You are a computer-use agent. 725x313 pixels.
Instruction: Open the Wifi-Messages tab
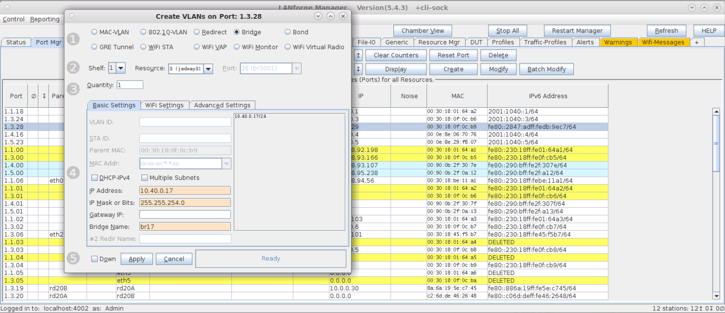coord(663,42)
